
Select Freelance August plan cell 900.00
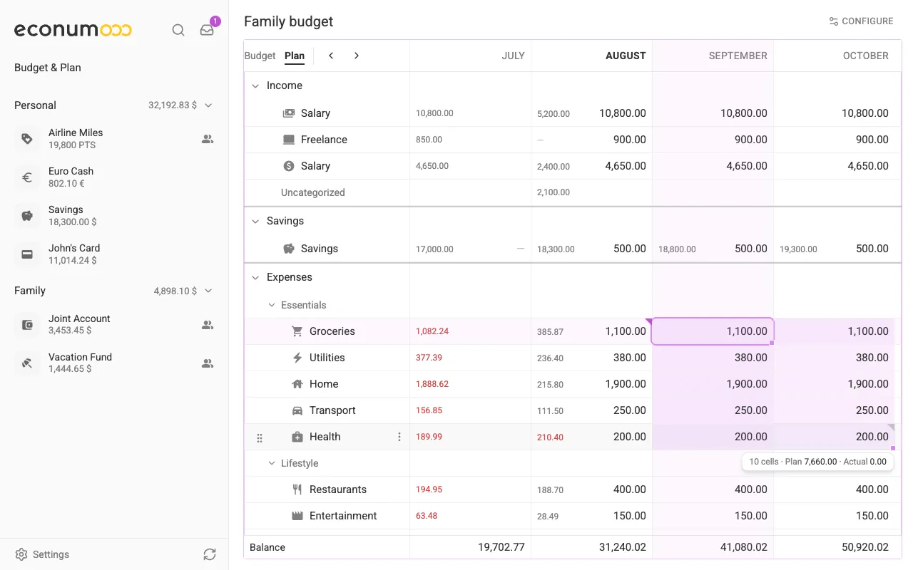[x=630, y=140]
